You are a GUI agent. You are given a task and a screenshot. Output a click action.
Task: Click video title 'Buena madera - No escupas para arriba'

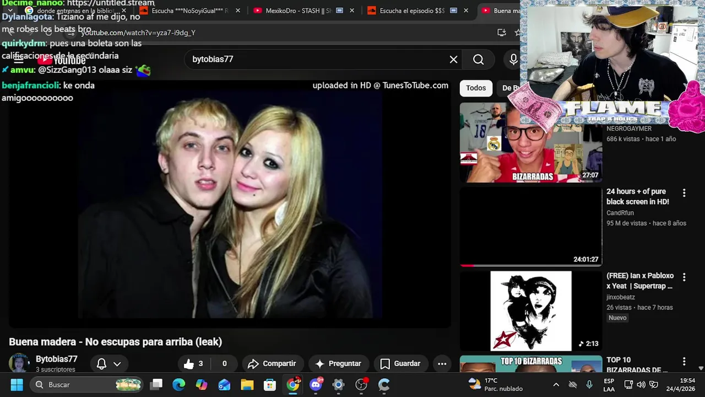(116, 342)
